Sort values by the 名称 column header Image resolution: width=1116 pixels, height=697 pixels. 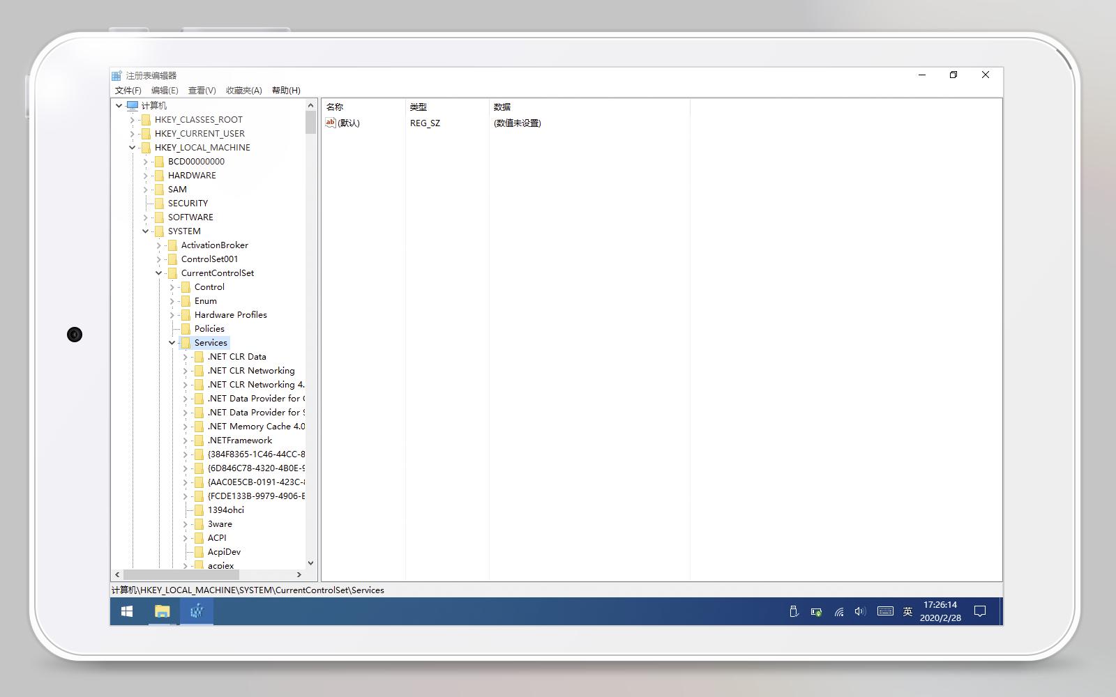334,107
